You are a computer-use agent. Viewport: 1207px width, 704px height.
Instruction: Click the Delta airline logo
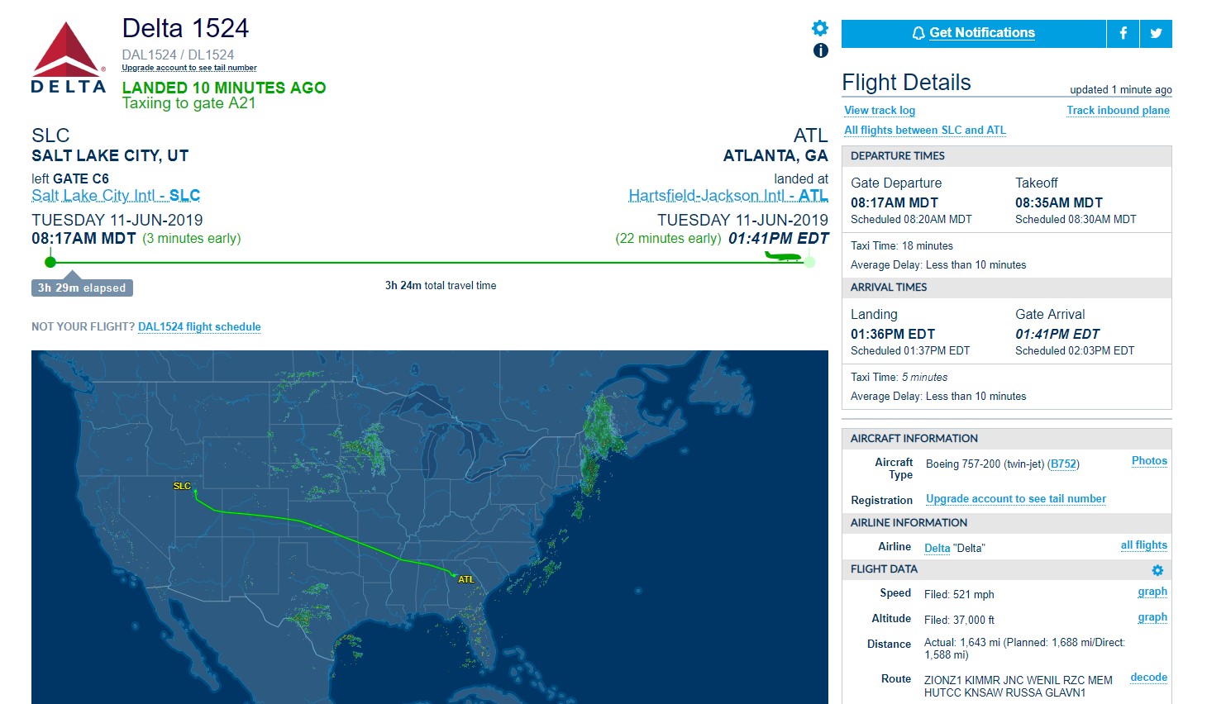[69, 58]
